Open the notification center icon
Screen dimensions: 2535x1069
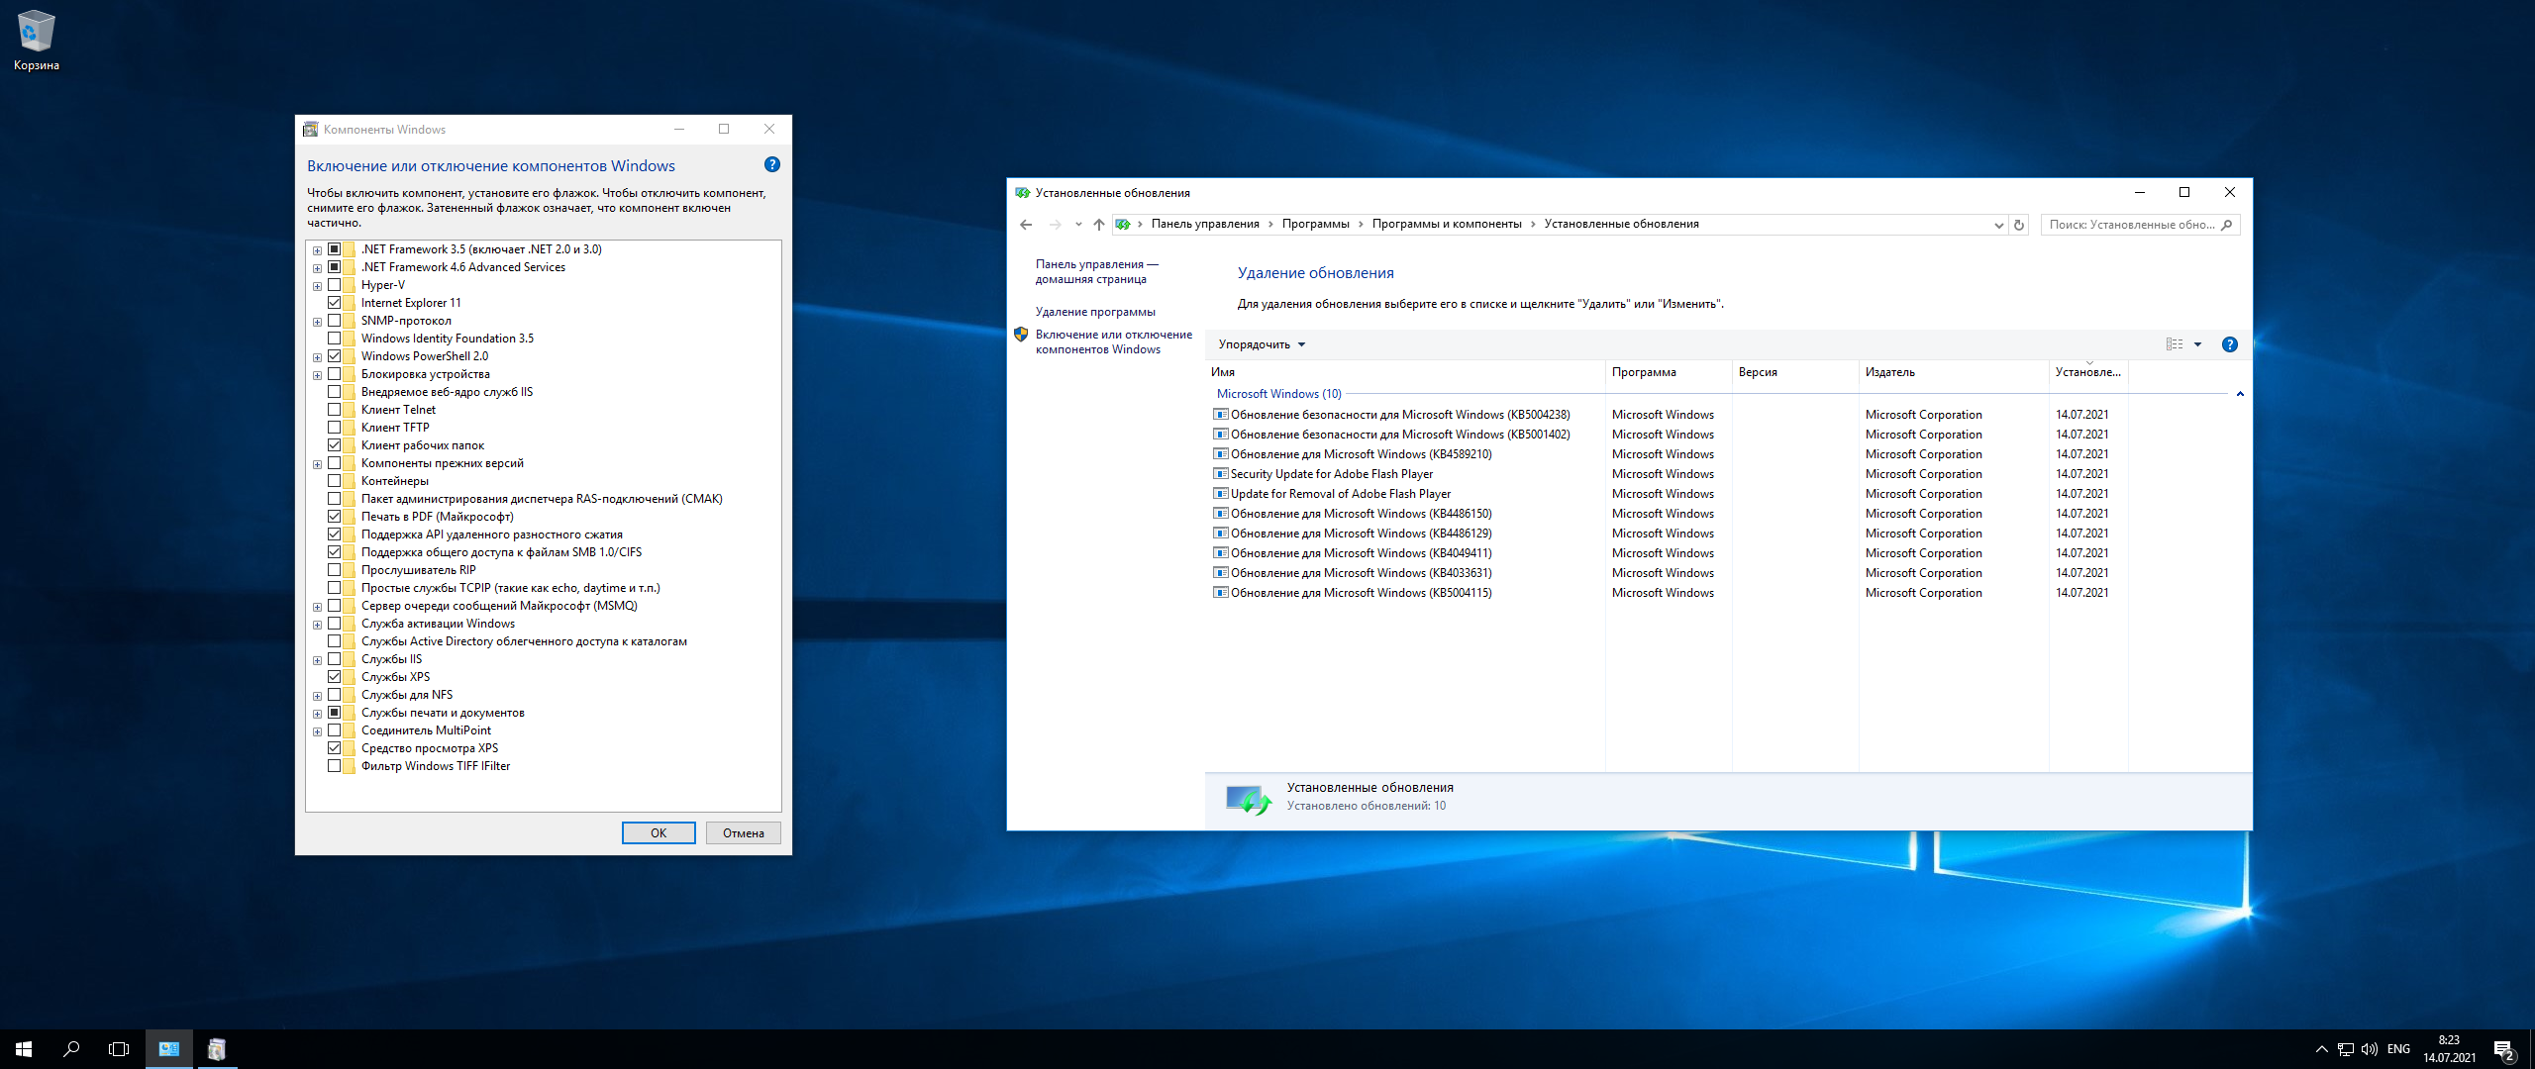click(2504, 1050)
